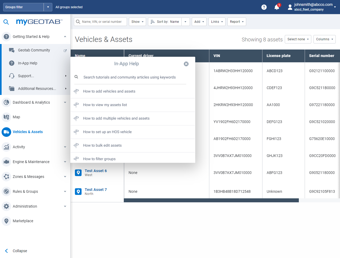Expand the Activity section chevron
This screenshot has height=258, width=340.
(x=65, y=147)
